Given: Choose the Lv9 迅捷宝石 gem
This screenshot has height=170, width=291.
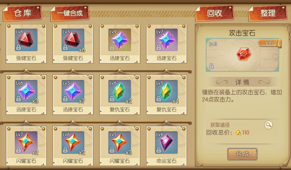Looking at the screenshot, I should click(x=120, y=40).
